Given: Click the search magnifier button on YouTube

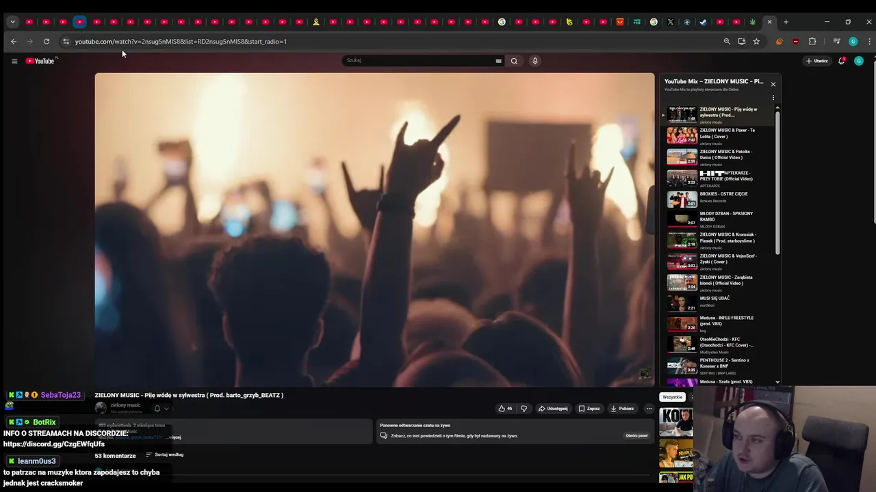Looking at the screenshot, I should pyautogui.click(x=514, y=61).
